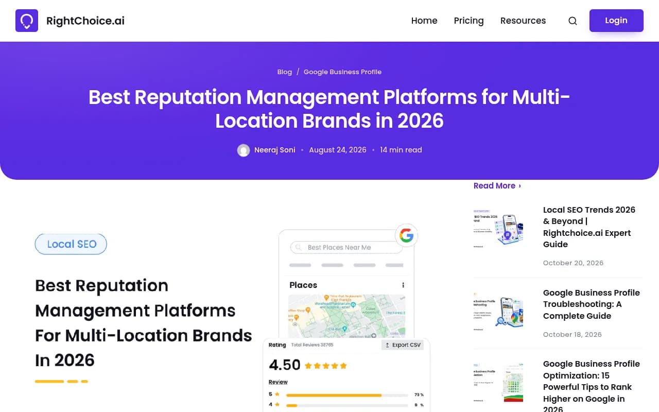The width and height of the screenshot is (659, 412).
Task: Open the Pricing page
Action: tap(469, 21)
